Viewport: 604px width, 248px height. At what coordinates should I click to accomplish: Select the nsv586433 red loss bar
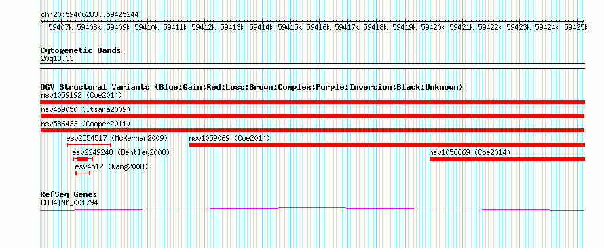(x=312, y=130)
